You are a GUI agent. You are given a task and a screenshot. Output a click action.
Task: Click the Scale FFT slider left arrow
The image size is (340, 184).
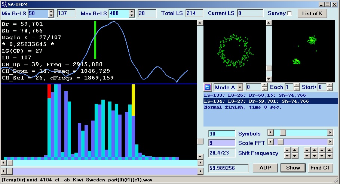[x=270, y=142]
